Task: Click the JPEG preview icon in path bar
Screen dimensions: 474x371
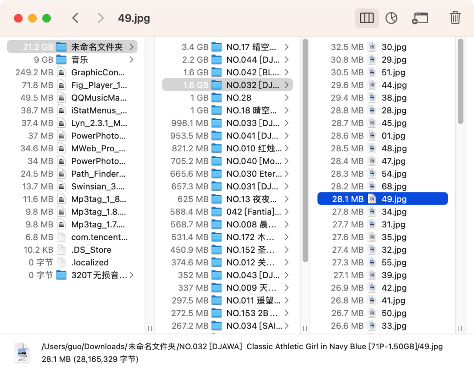Action: click(22, 353)
